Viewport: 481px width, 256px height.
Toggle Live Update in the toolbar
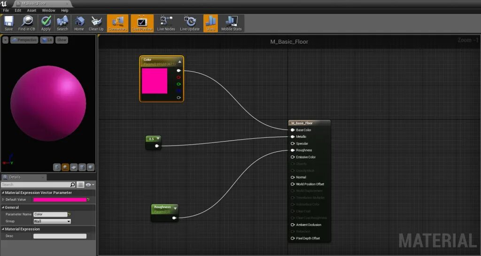(x=190, y=23)
